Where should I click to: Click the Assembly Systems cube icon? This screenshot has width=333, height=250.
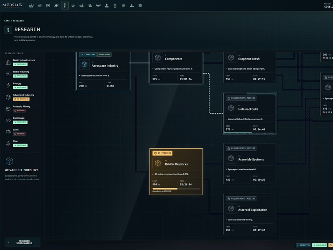231,158
